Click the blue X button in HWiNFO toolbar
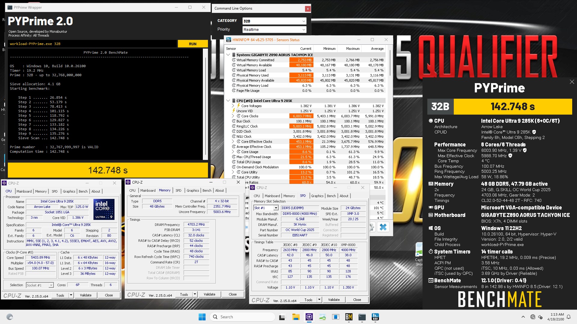Image resolution: width=577 pixels, height=324 pixels. tap(383, 227)
